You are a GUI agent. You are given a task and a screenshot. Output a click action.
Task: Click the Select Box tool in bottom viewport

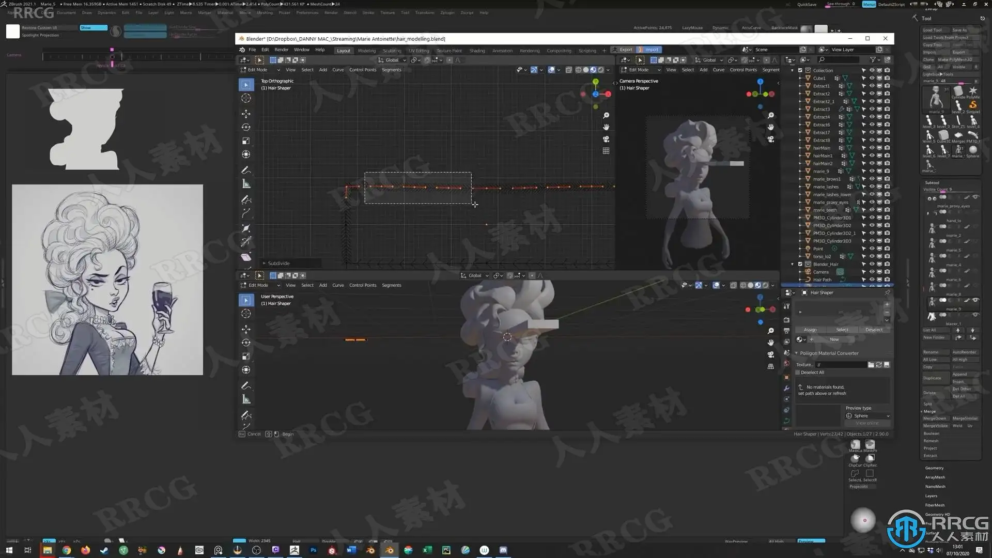(246, 300)
